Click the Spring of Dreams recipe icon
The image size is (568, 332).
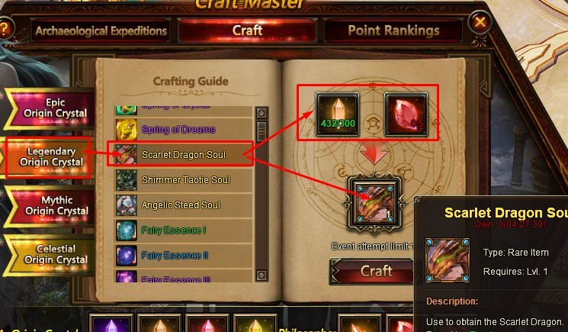tap(127, 130)
